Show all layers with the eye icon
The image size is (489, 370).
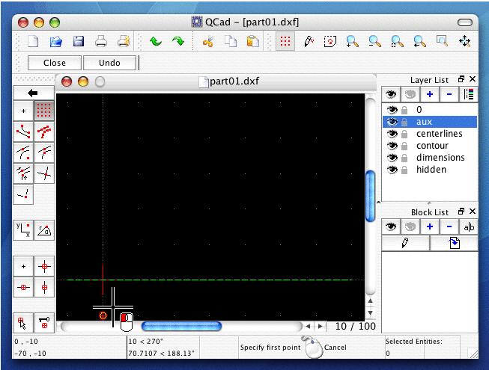point(391,94)
